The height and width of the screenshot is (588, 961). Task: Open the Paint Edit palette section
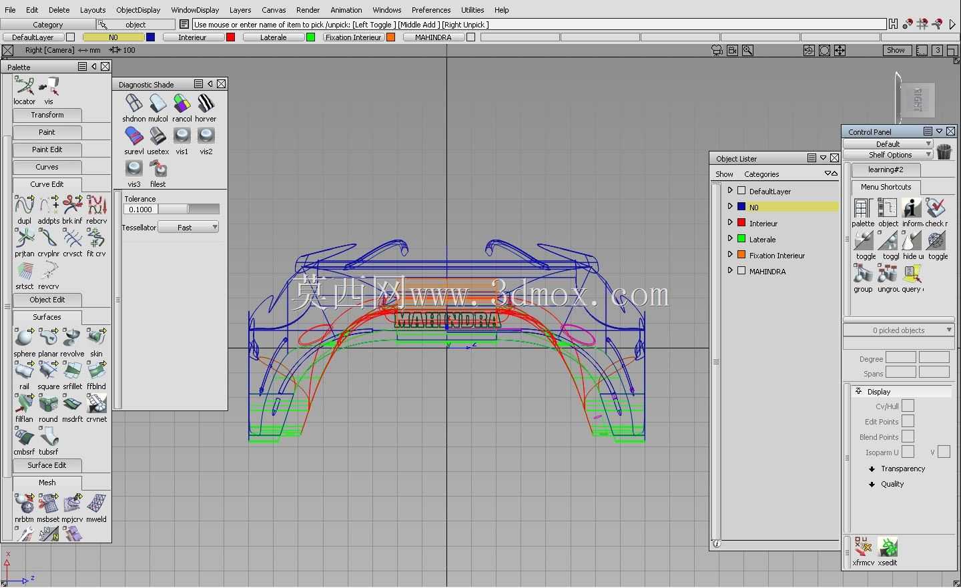point(47,150)
